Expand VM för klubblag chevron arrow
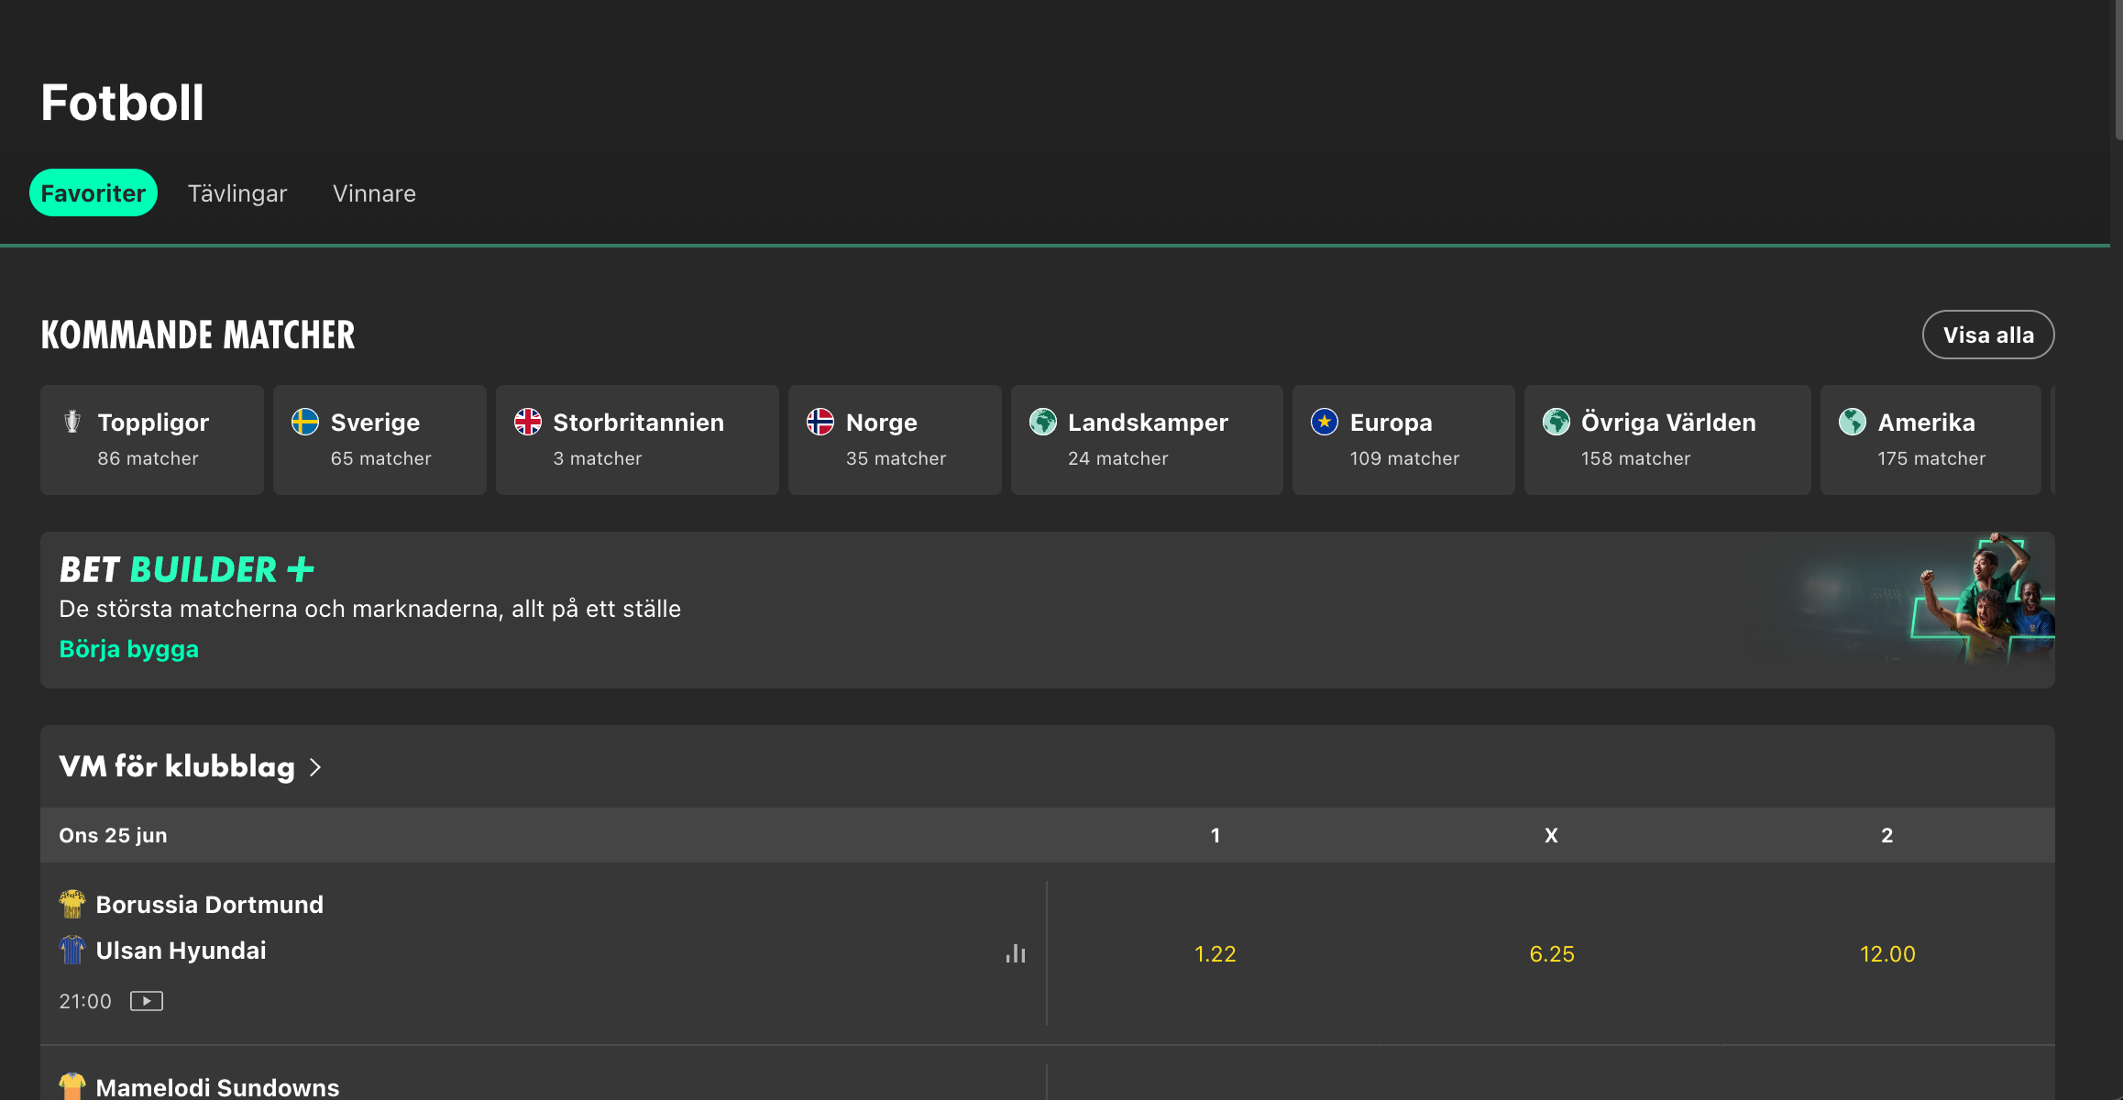 click(x=315, y=767)
